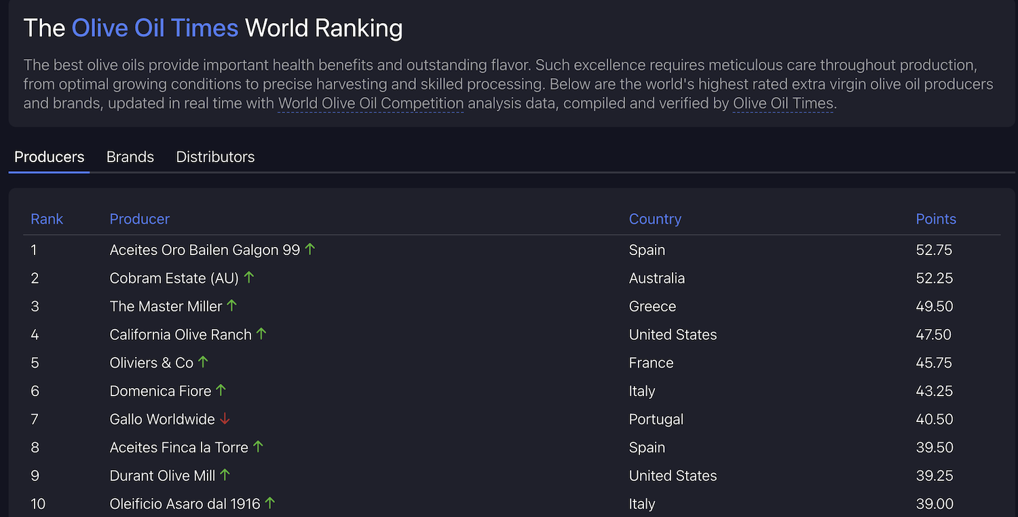This screenshot has height=517, width=1018.
Task: Click the up arrow beside Oliviers & Co
Action: point(203,362)
